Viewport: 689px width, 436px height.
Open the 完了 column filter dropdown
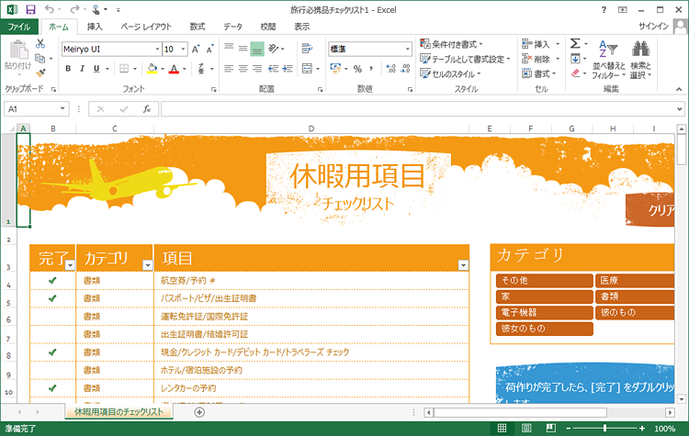(71, 264)
